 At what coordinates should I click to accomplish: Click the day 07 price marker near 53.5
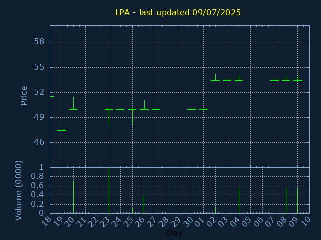274,80
